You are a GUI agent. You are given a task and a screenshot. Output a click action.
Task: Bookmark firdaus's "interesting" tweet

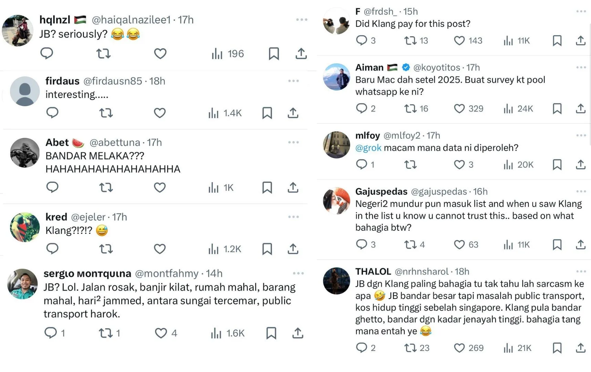(x=267, y=113)
